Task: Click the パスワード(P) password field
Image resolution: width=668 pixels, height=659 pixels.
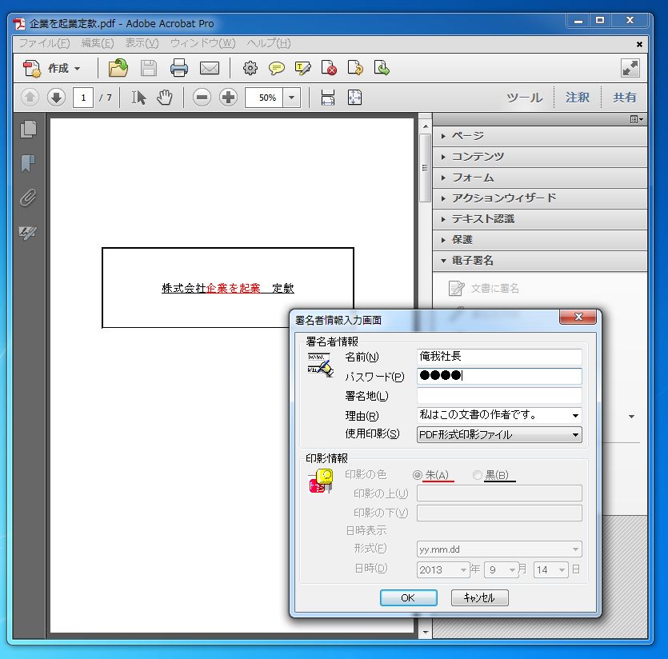Action: click(499, 376)
